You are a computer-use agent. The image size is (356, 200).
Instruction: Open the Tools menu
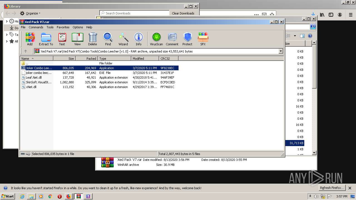click(50, 27)
